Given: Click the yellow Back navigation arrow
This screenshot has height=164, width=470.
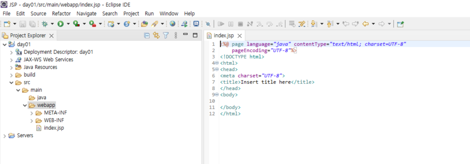Looking at the screenshot, I should tap(365, 24).
